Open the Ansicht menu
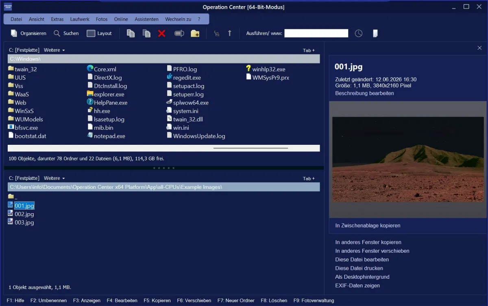The width and height of the screenshot is (488, 306). [x=37, y=19]
